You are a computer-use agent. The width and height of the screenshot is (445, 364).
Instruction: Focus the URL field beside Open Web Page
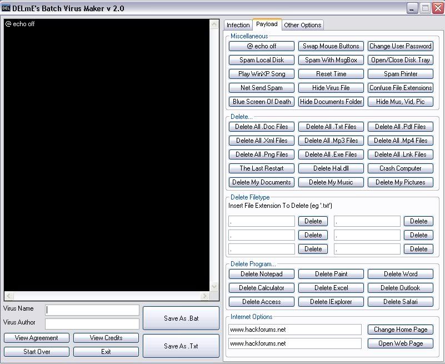pos(295,344)
